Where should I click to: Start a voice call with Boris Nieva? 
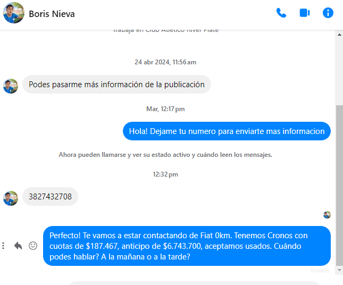(x=281, y=13)
